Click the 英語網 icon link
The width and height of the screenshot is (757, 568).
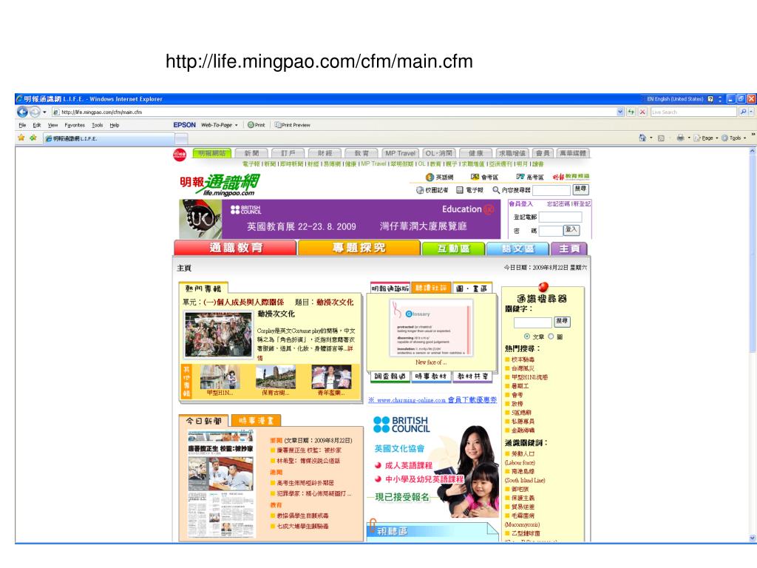point(439,177)
